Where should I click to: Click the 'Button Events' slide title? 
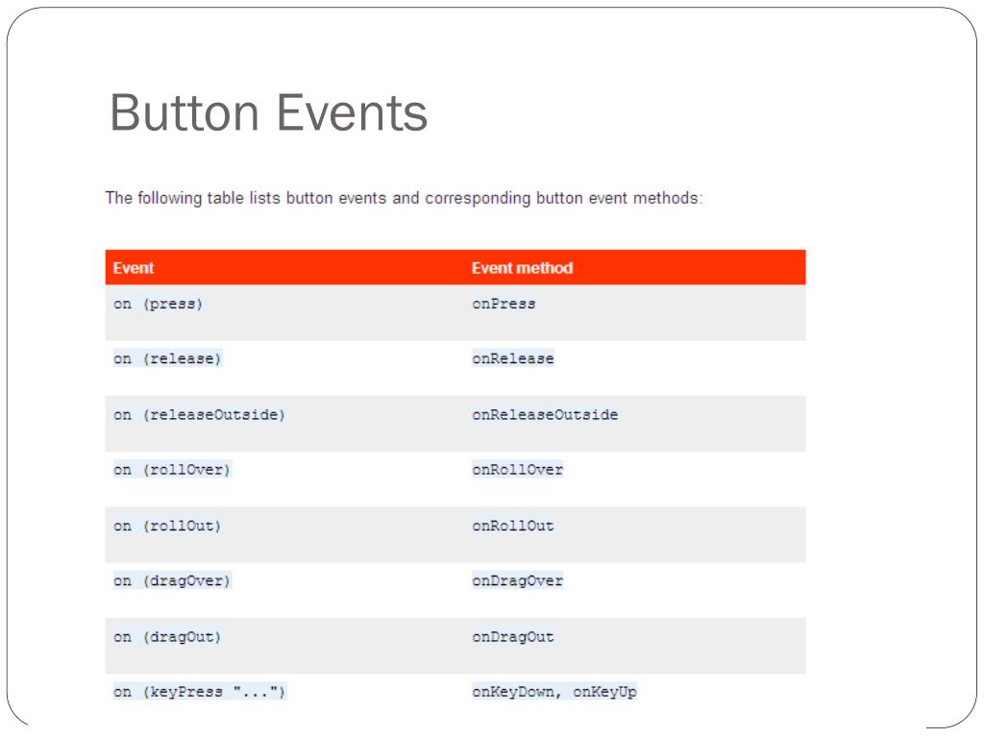[x=269, y=113]
